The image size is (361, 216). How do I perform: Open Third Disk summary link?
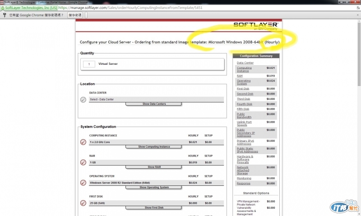[x=243, y=99]
